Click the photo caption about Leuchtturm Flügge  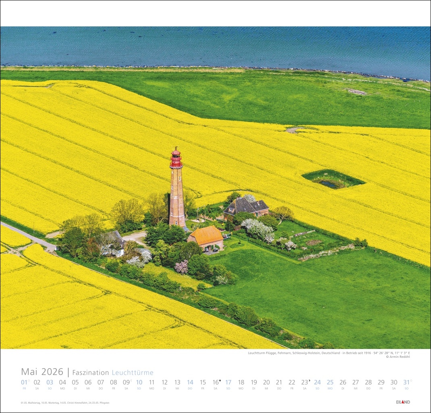pos(329,353)
